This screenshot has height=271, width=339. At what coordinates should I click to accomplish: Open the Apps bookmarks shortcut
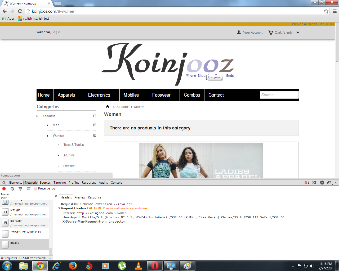(x=8, y=19)
